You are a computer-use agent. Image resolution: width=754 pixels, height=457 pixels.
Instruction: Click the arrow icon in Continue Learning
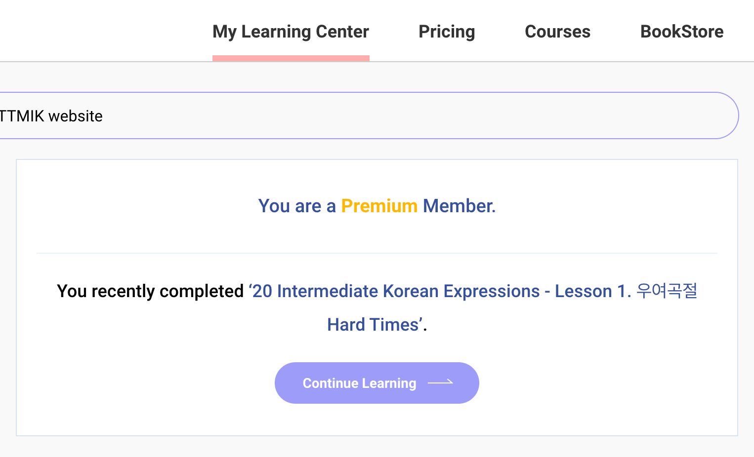pyautogui.click(x=440, y=382)
